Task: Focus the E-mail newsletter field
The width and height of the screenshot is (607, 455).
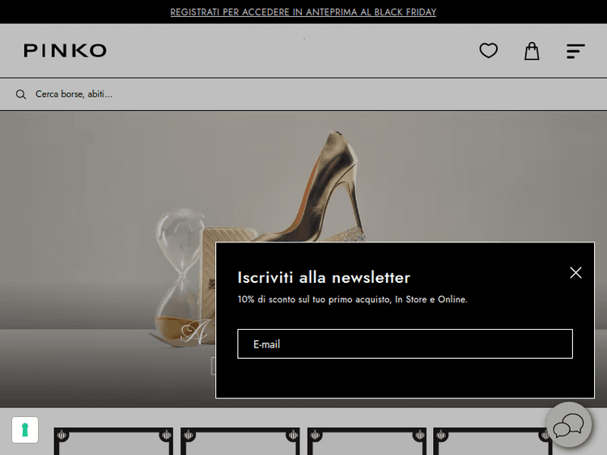Action: point(405,344)
